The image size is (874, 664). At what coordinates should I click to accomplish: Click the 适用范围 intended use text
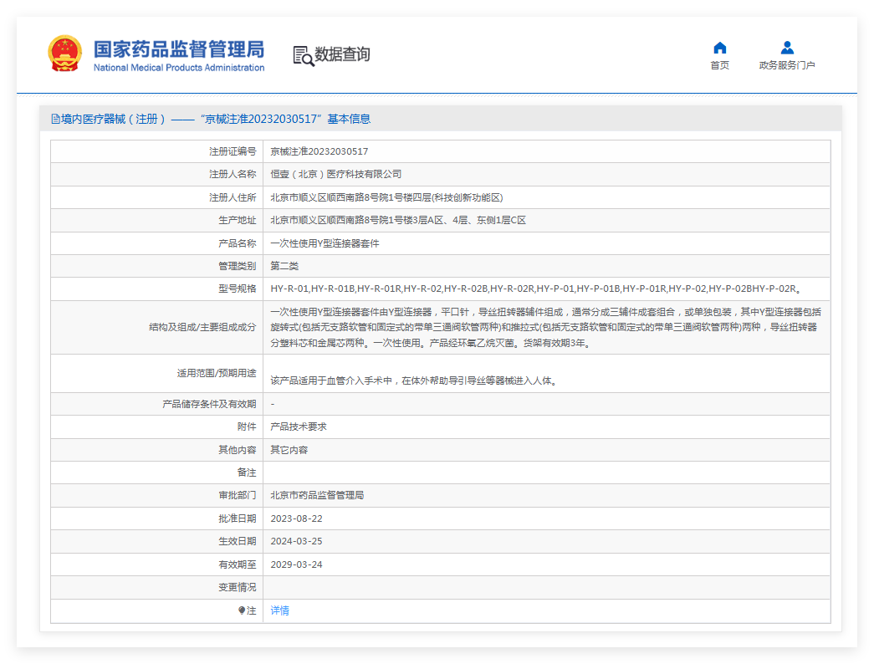(414, 381)
